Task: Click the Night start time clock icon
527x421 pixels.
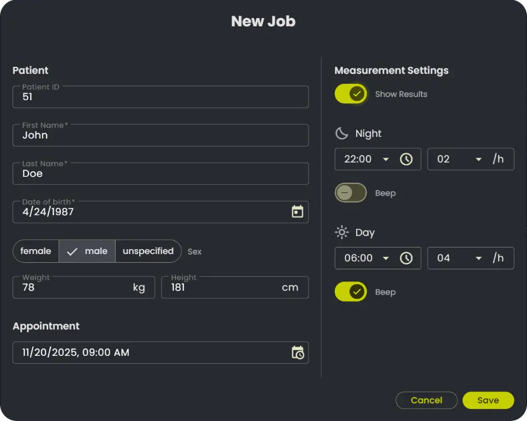Action: pyautogui.click(x=406, y=159)
